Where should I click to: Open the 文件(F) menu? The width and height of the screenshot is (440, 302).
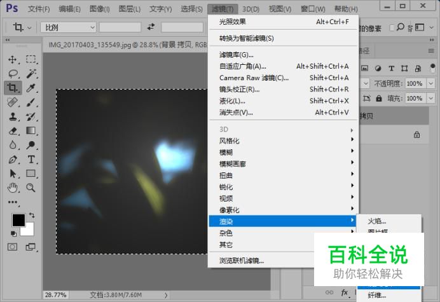click(39, 9)
